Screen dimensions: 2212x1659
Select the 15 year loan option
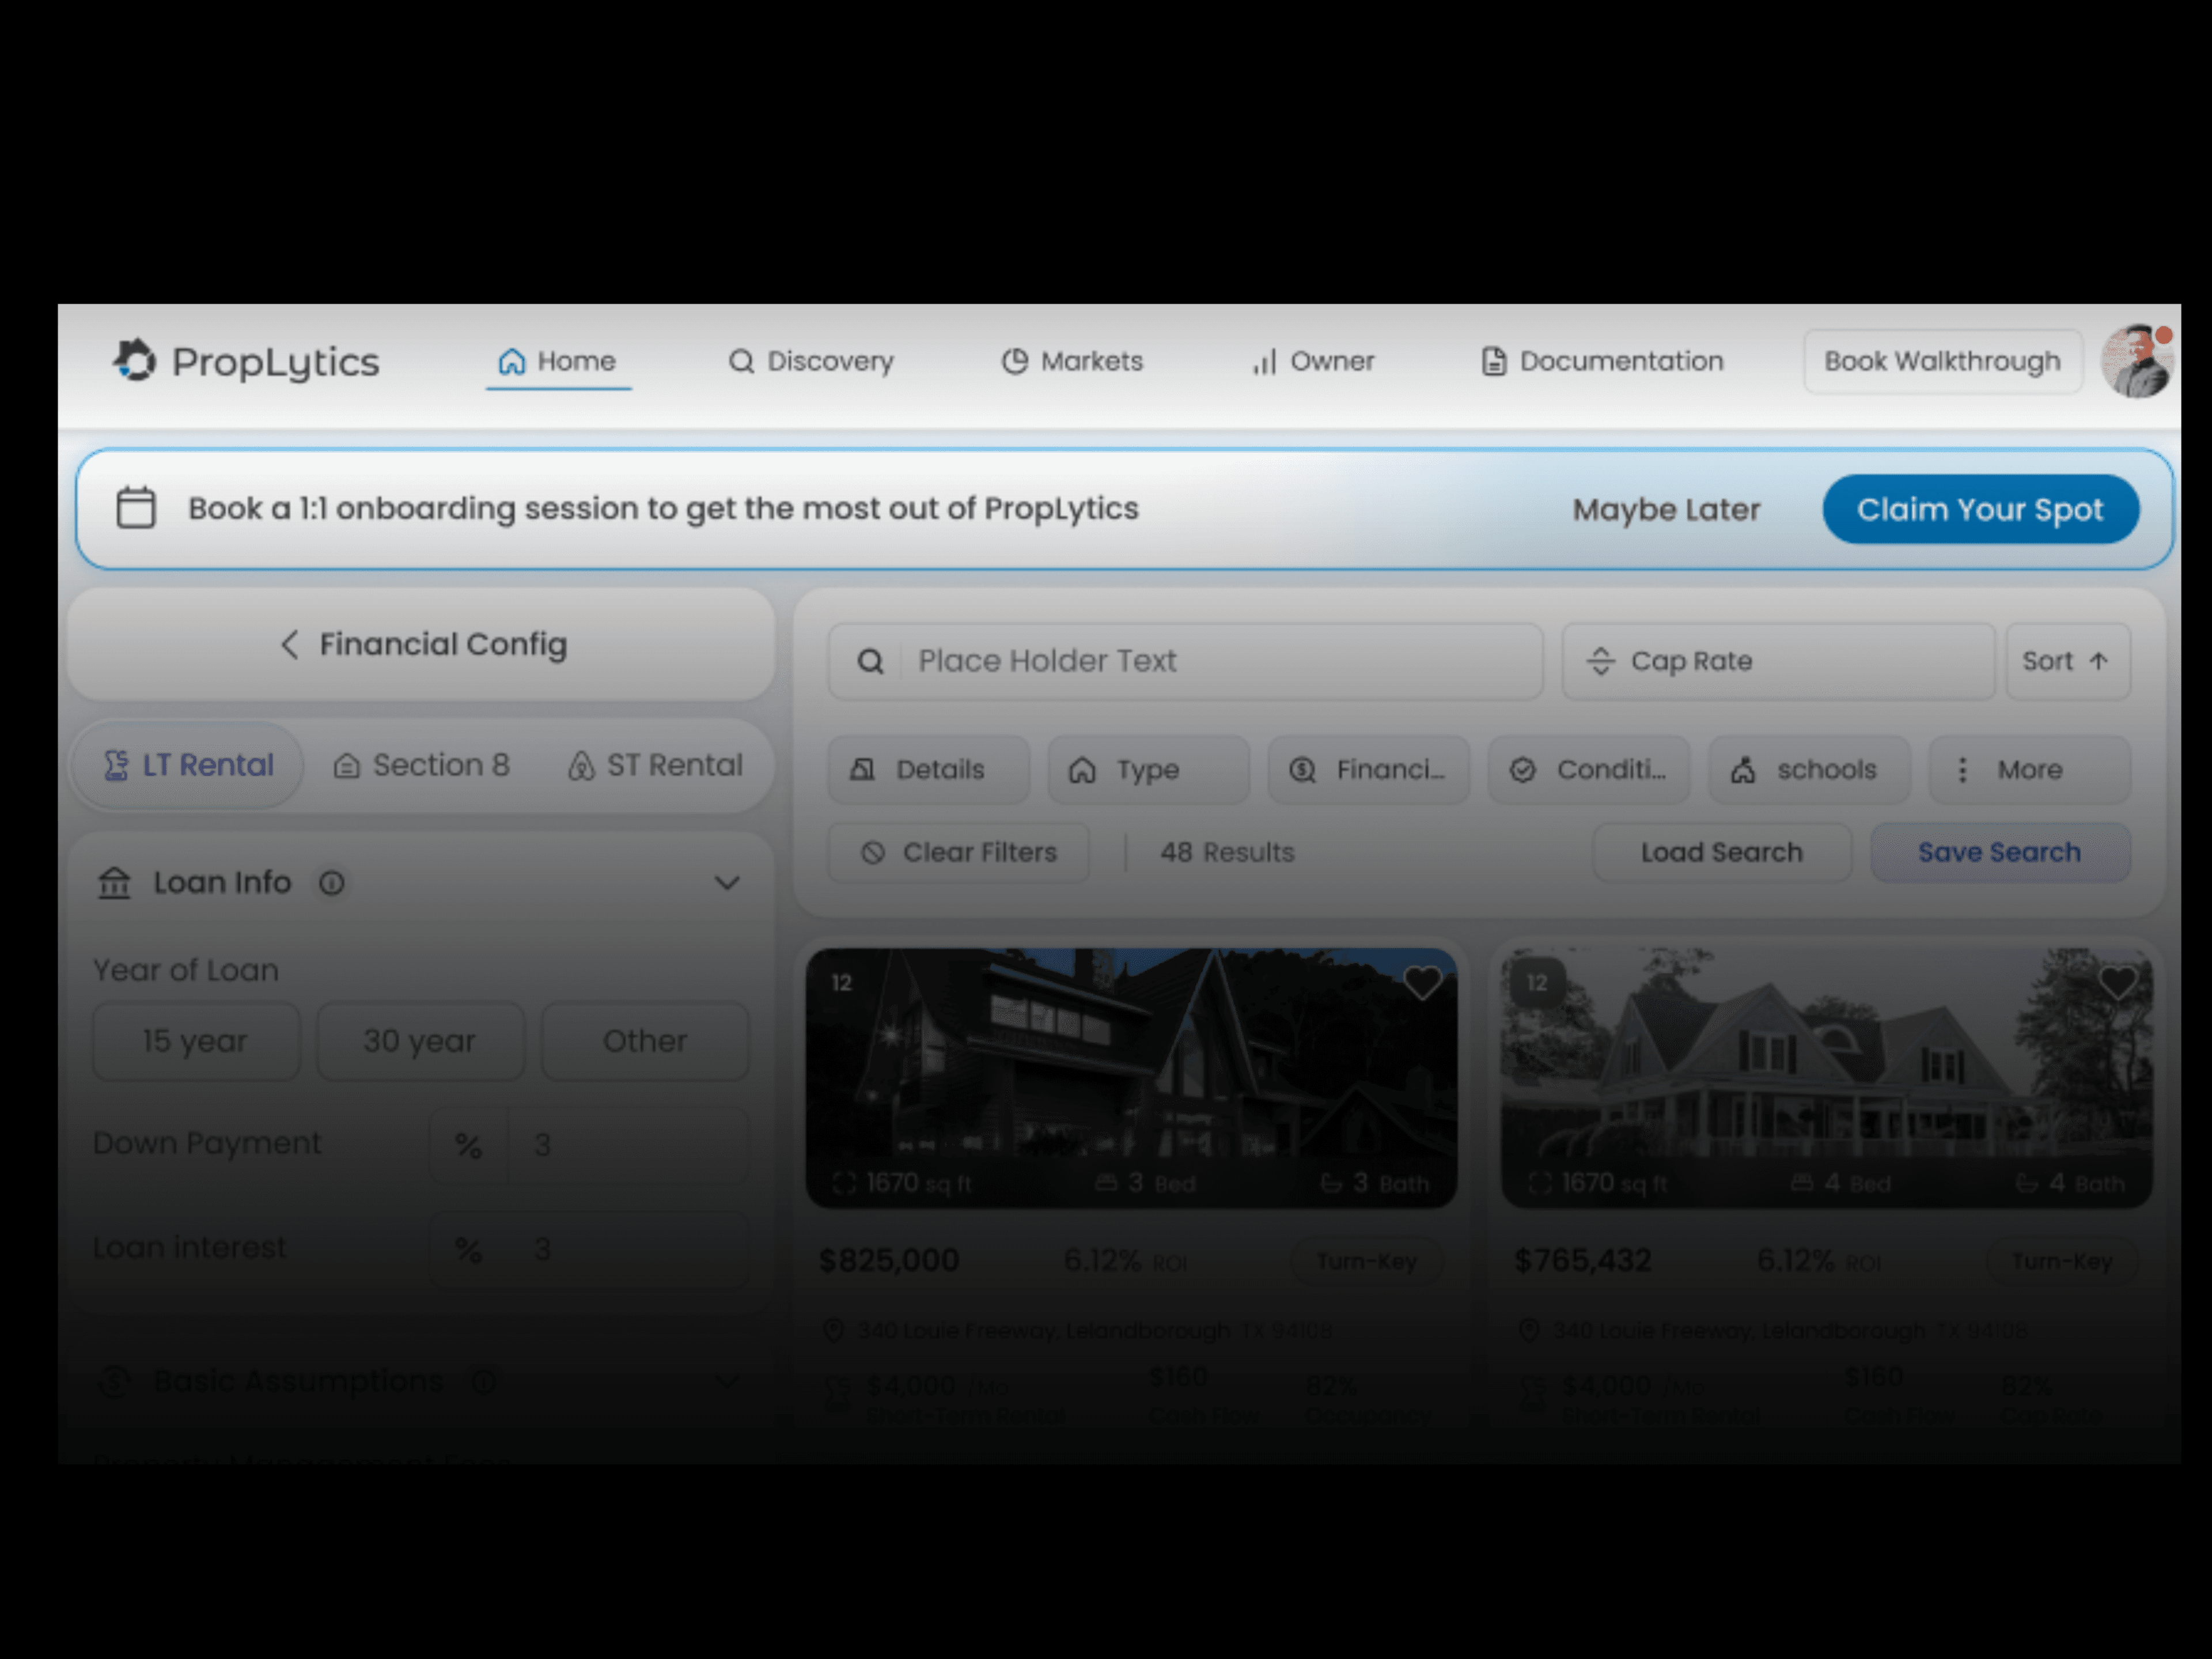point(195,1041)
